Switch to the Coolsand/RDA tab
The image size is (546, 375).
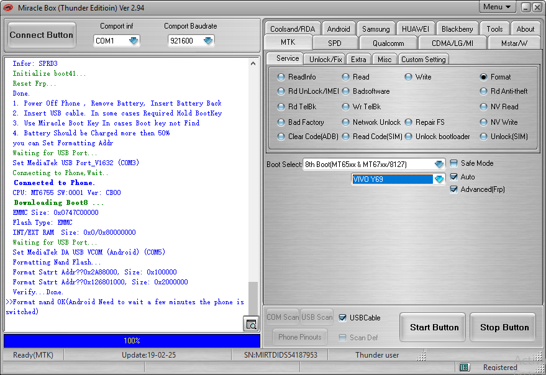[293, 29]
